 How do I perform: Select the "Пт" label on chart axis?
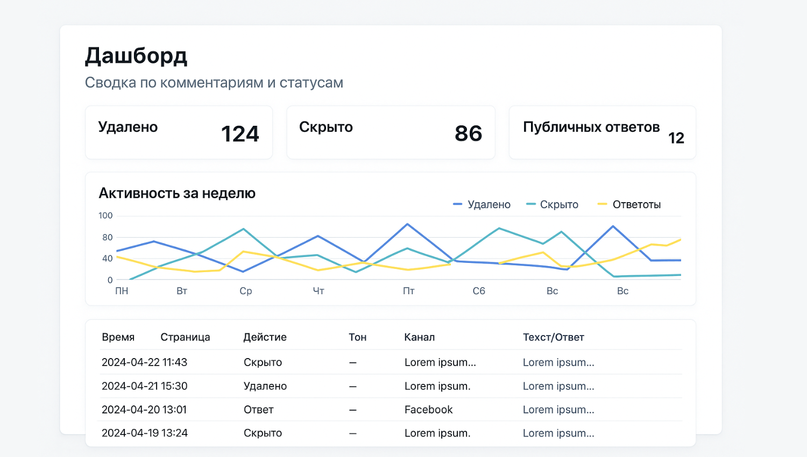coord(408,291)
